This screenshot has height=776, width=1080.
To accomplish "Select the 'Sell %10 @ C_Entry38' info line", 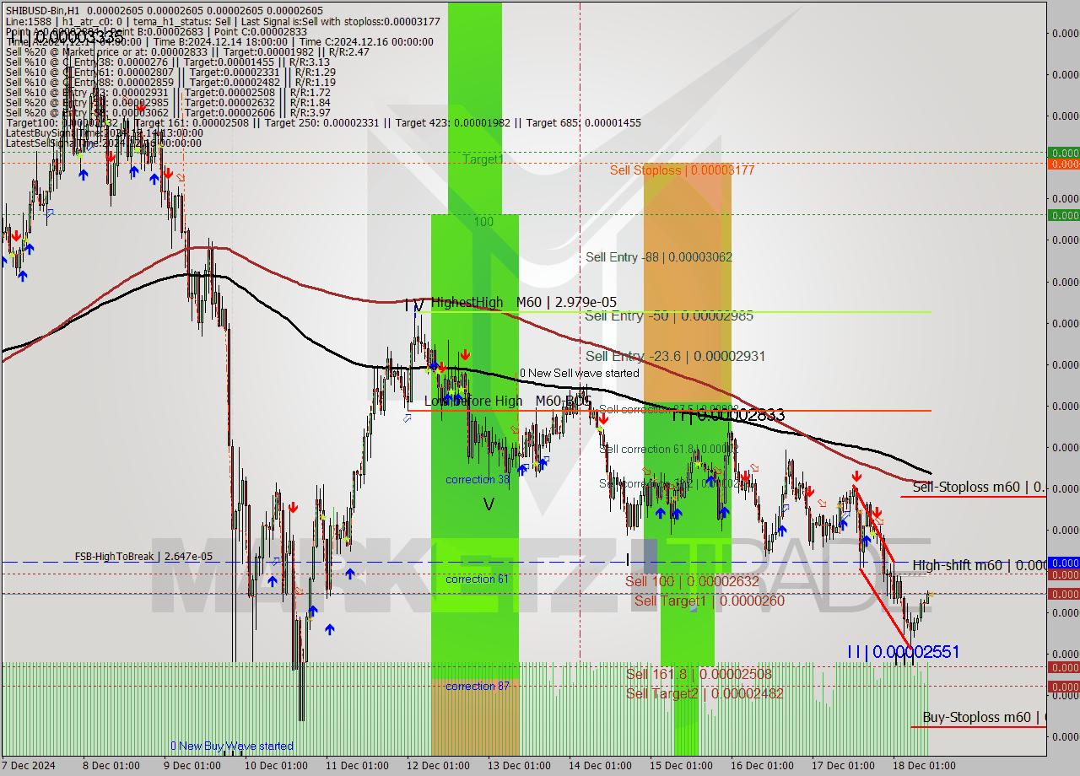I will (x=167, y=62).
